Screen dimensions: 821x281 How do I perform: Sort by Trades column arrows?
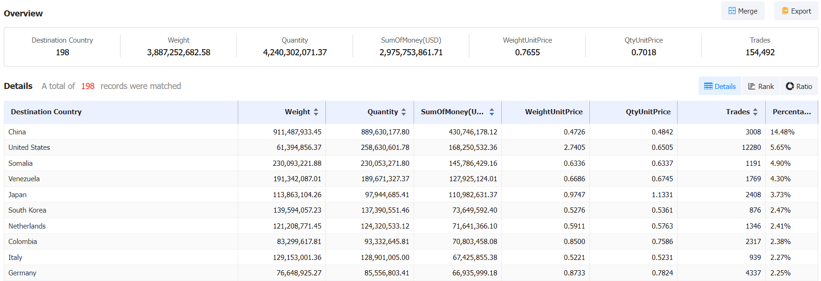[755, 112]
